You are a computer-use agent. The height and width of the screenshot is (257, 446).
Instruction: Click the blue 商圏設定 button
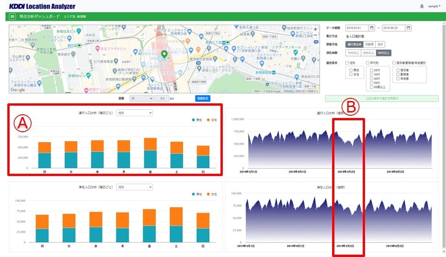coord(202,98)
